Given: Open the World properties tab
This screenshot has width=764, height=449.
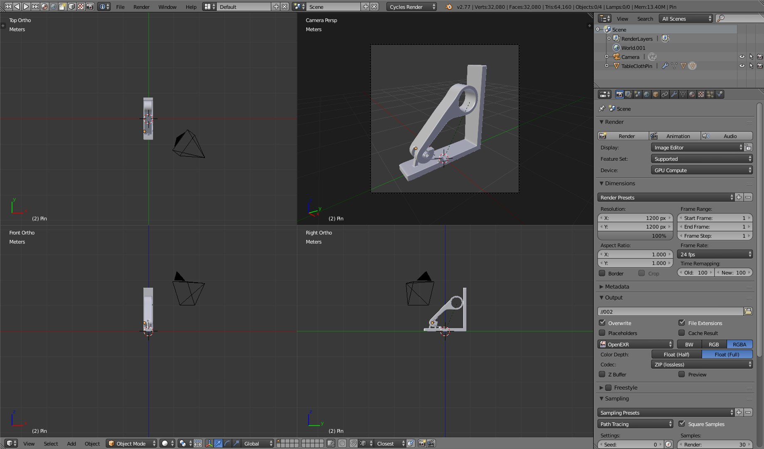Looking at the screenshot, I should click(x=646, y=94).
